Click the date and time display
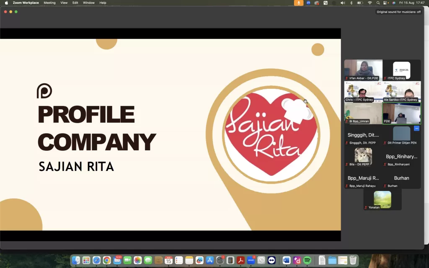Screen dimensions: 429x268 tap(412, 3)
